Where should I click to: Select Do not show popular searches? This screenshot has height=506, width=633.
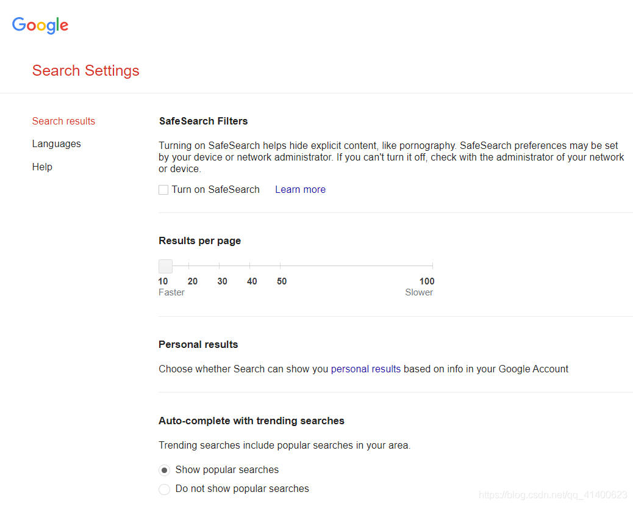pos(164,490)
